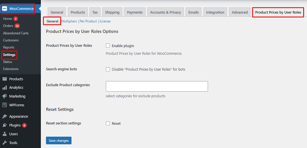
Task: Click the 'Product Prices by User Roles Options' heading
Action: [82, 31]
